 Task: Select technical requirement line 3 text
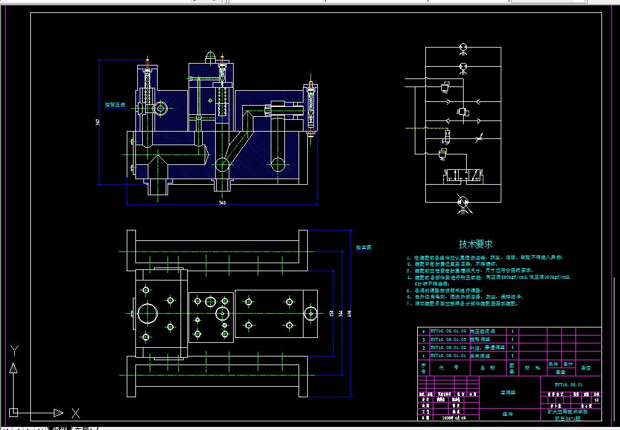pyautogui.click(x=470, y=271)
